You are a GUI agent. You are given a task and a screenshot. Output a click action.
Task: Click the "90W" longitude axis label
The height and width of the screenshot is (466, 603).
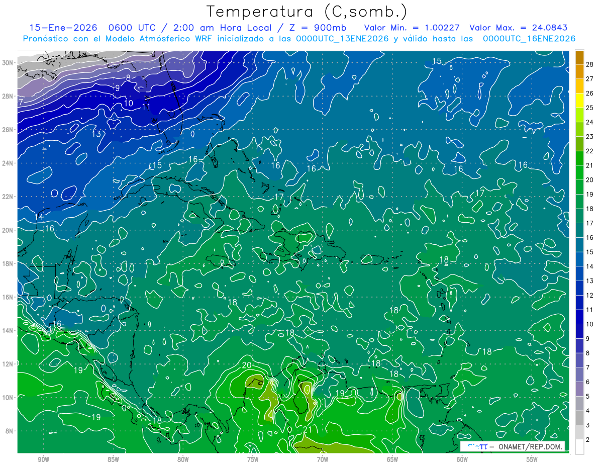(x=43, y=459)
